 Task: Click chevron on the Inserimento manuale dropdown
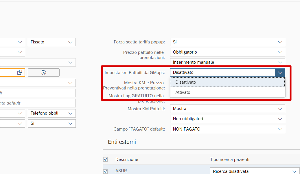[280, 62]
